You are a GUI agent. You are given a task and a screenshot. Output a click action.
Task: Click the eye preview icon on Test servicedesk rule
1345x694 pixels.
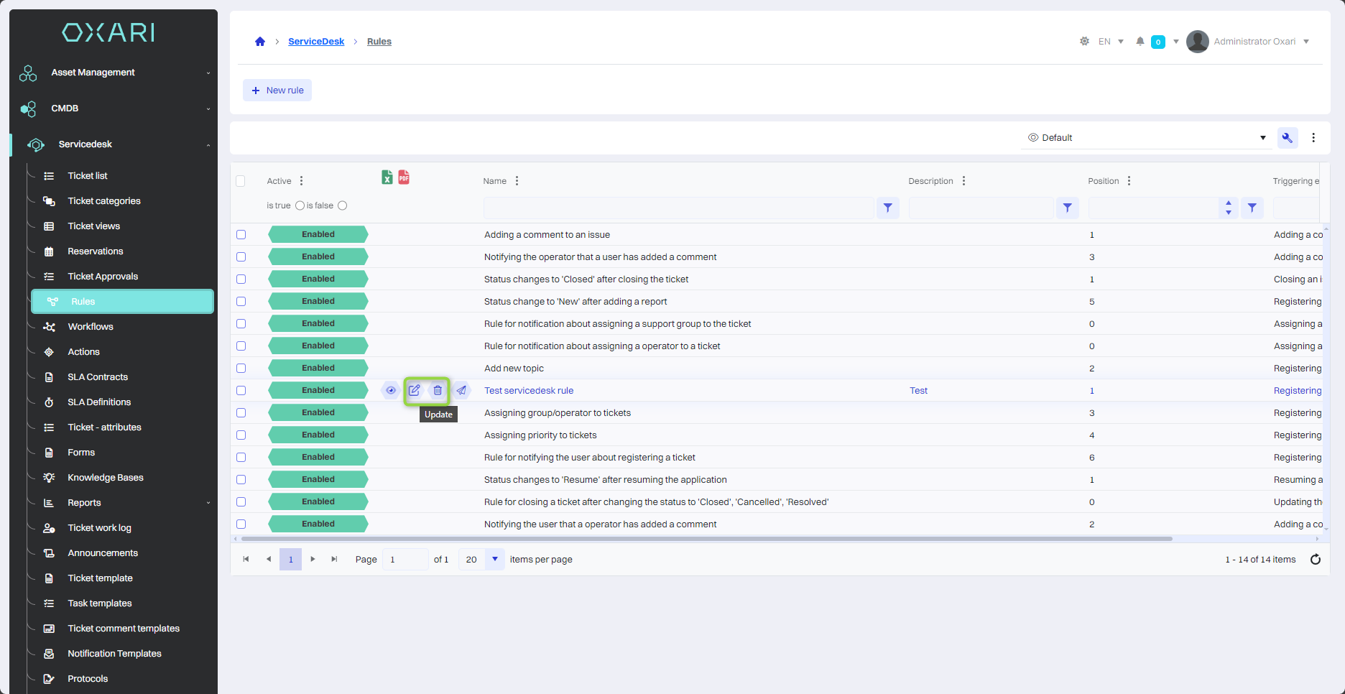point(391,391)
